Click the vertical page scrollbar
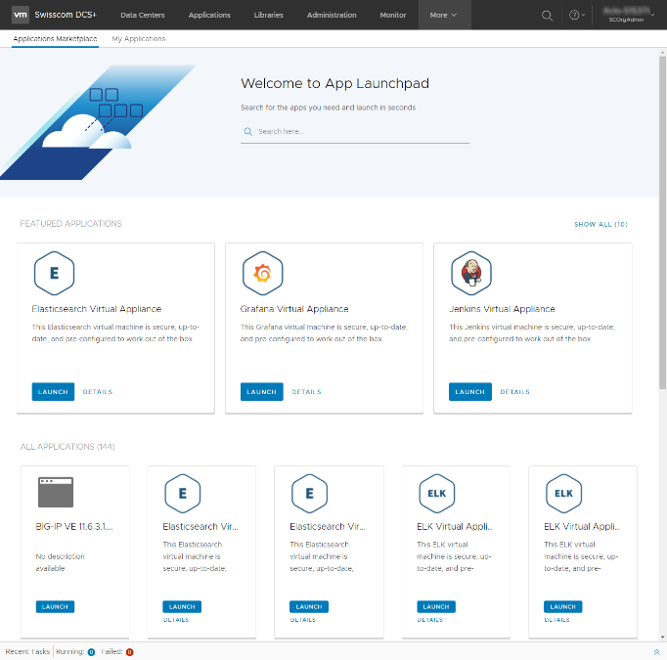667x660 pixels. [x=662, y=222]
